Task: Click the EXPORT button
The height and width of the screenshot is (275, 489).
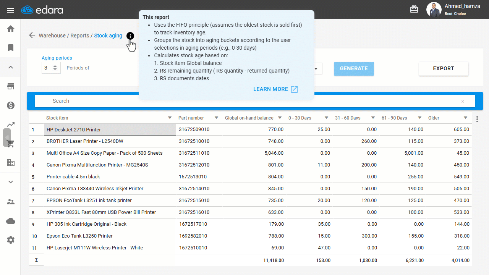Action: (444, 68)
